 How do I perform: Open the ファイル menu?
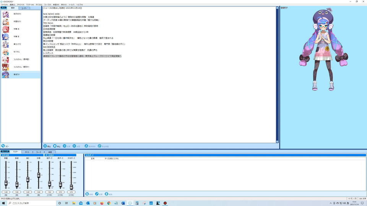[4, 5]
